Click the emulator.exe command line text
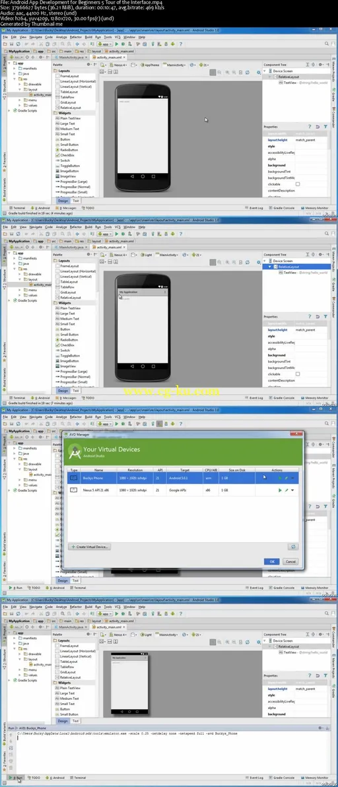The height and width of the screenshot is (787, 338). [127, 734]
